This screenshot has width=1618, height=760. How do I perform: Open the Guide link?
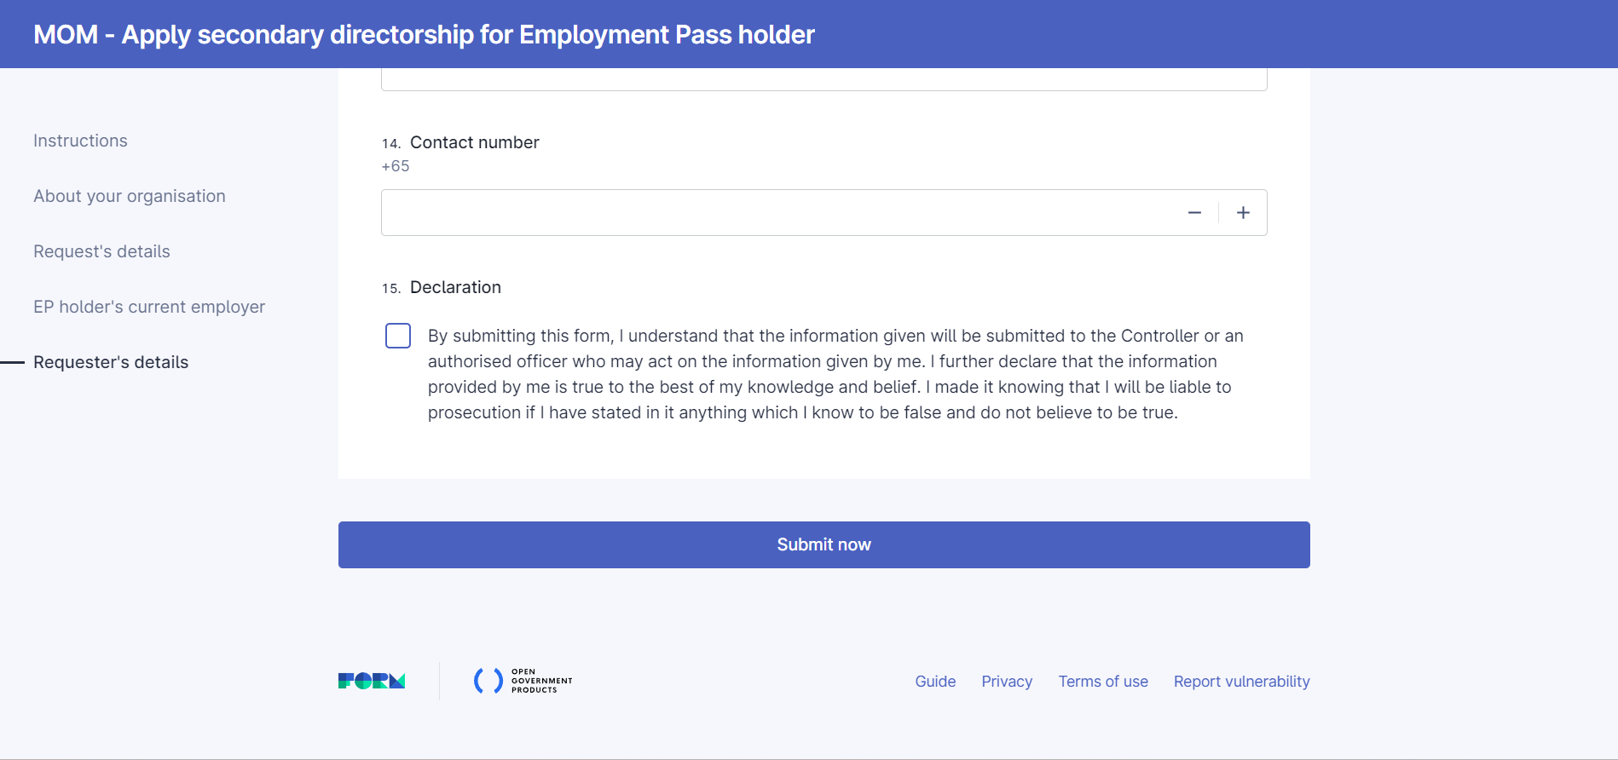click(935, 682)
